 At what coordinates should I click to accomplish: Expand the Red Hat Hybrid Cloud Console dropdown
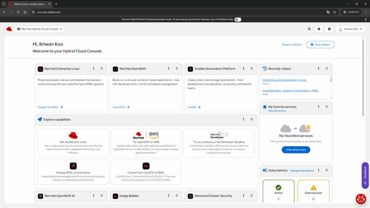coord(39,29)
